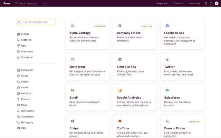Image resolution: width=221 pixels, height=138 pixels.
Task: Switch to the Templates tab
Action: coord(179,3)
